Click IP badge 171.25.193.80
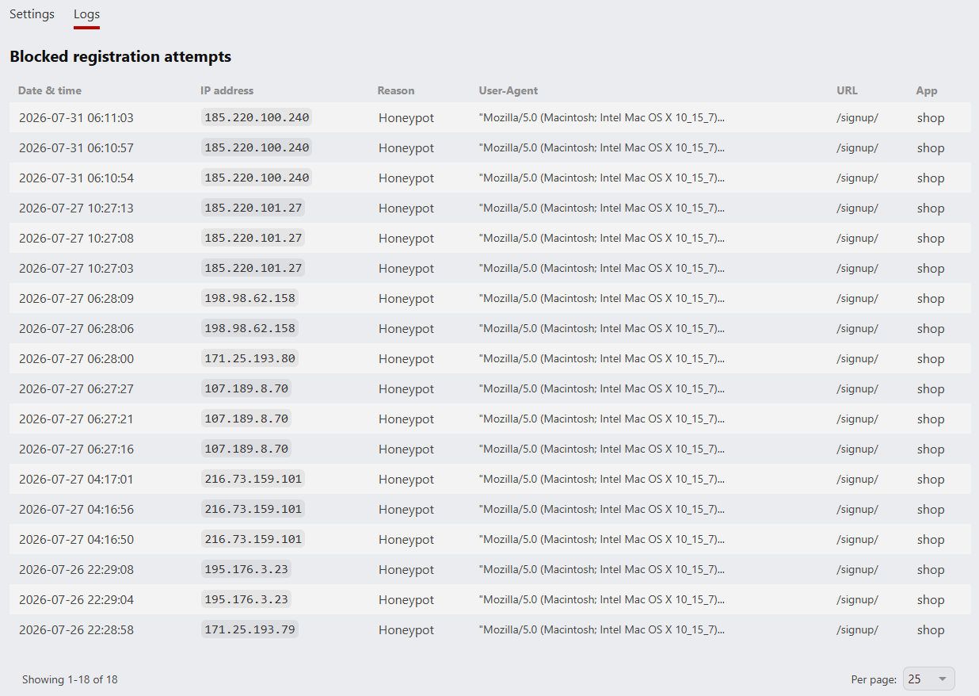This screenshot has height=696, width=979. click(250, 358)
